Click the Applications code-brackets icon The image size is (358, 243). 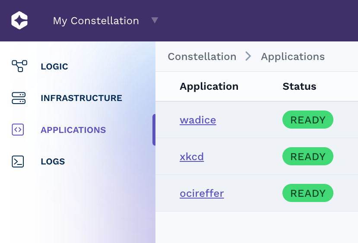pos(18,129)
